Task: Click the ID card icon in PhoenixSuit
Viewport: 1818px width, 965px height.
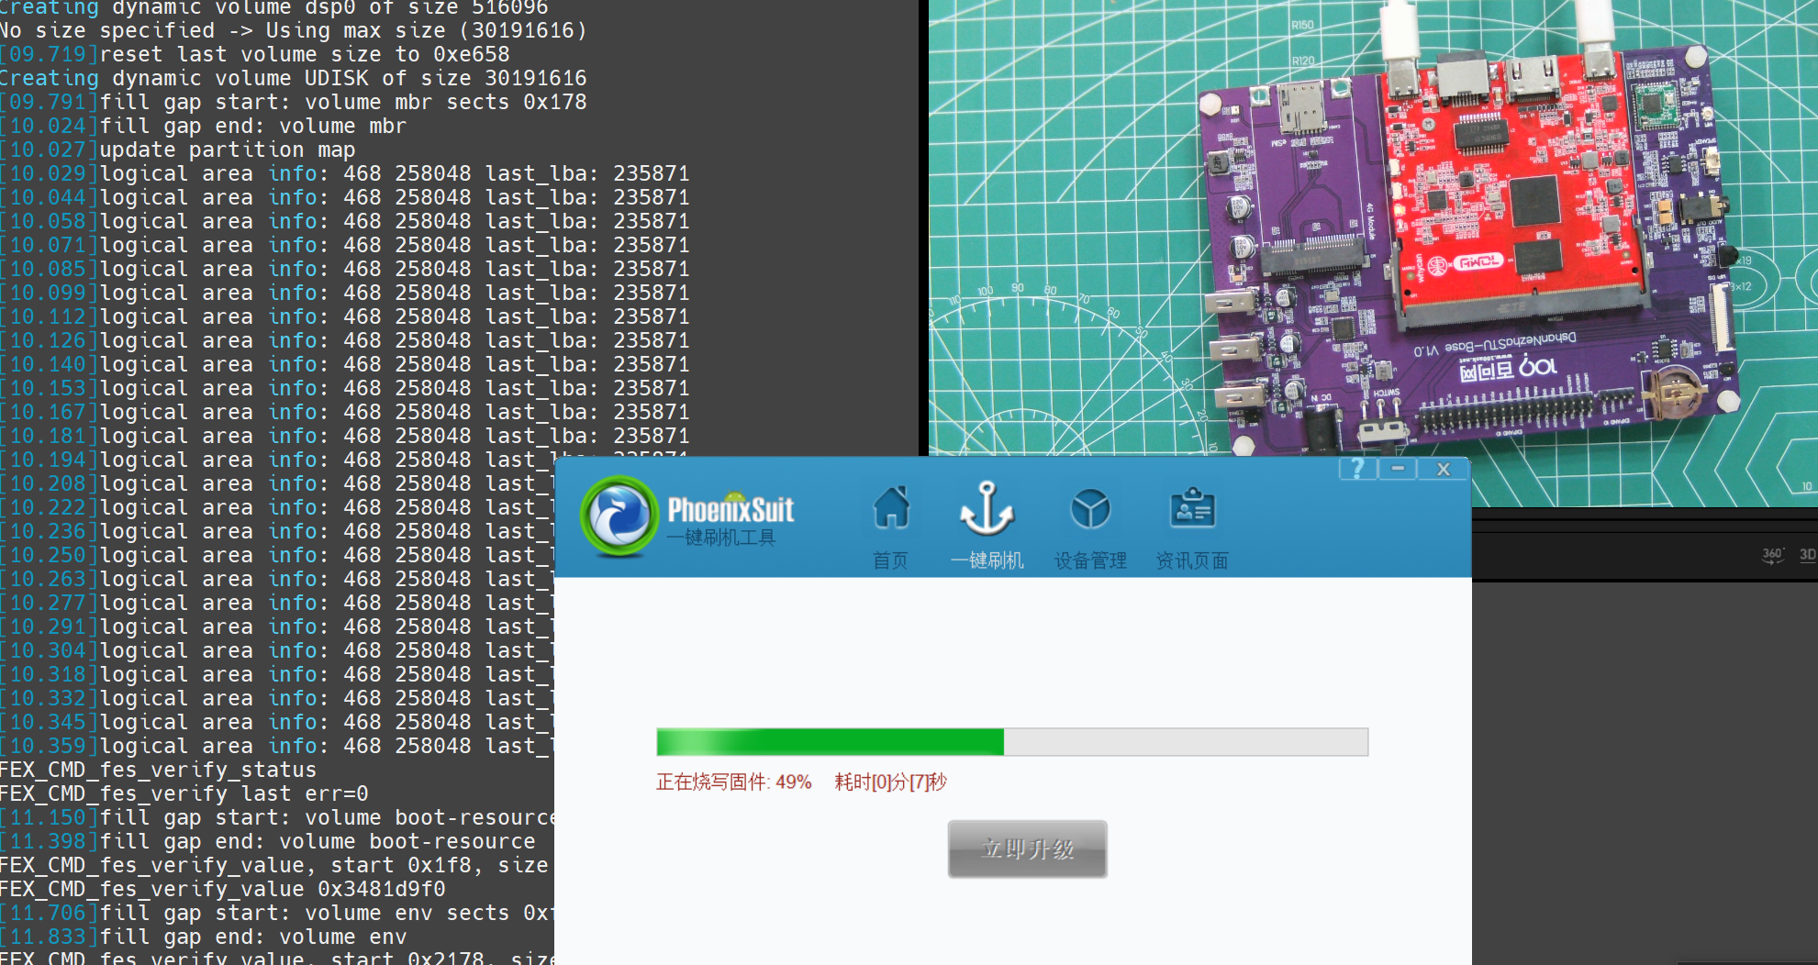Action: pos(1192,507)
